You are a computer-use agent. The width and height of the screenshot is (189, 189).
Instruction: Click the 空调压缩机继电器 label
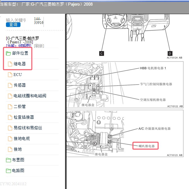pyautogui.click(x=153, y=100)
